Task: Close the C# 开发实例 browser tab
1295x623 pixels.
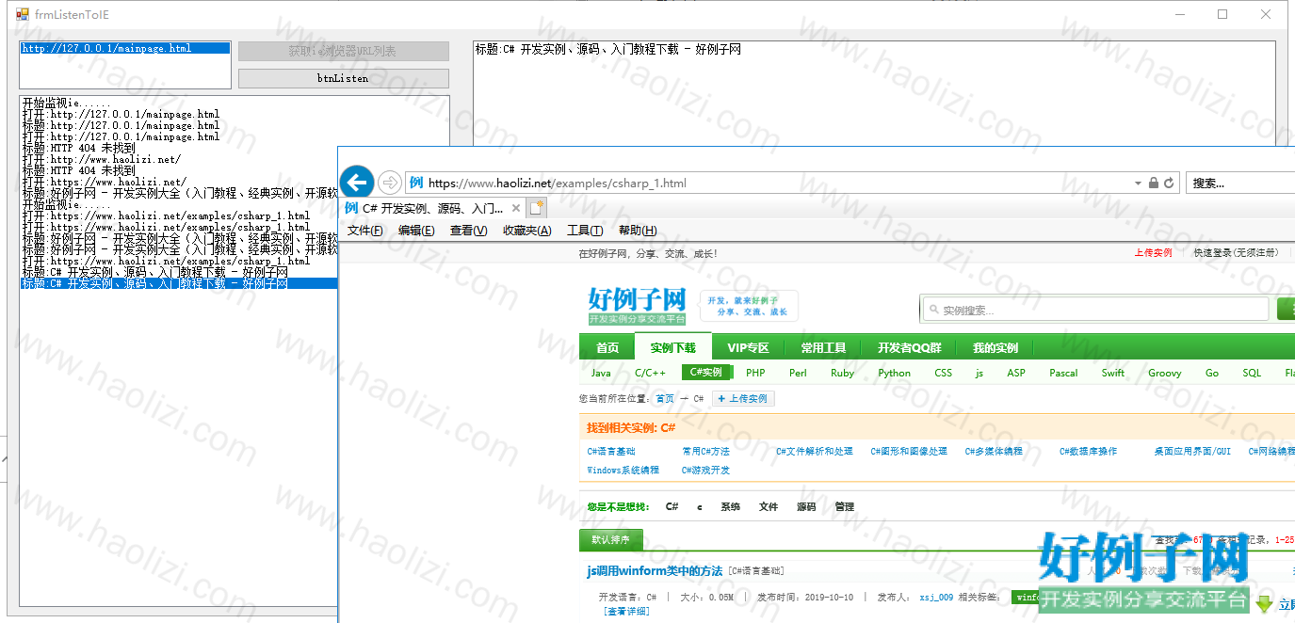Action: point(515,208)
